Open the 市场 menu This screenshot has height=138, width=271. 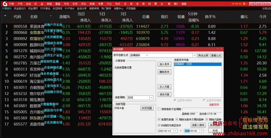66,4
